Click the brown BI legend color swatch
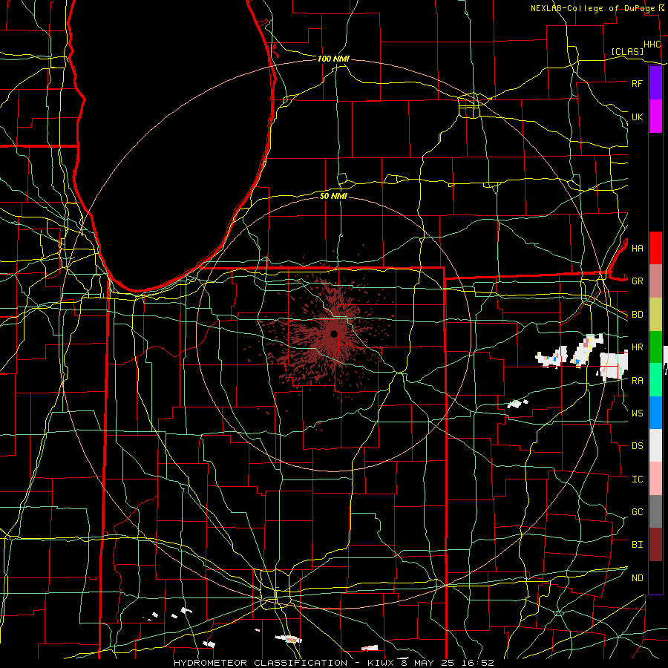The height and width of the screenshot is (668, 668). coord(655,545)
